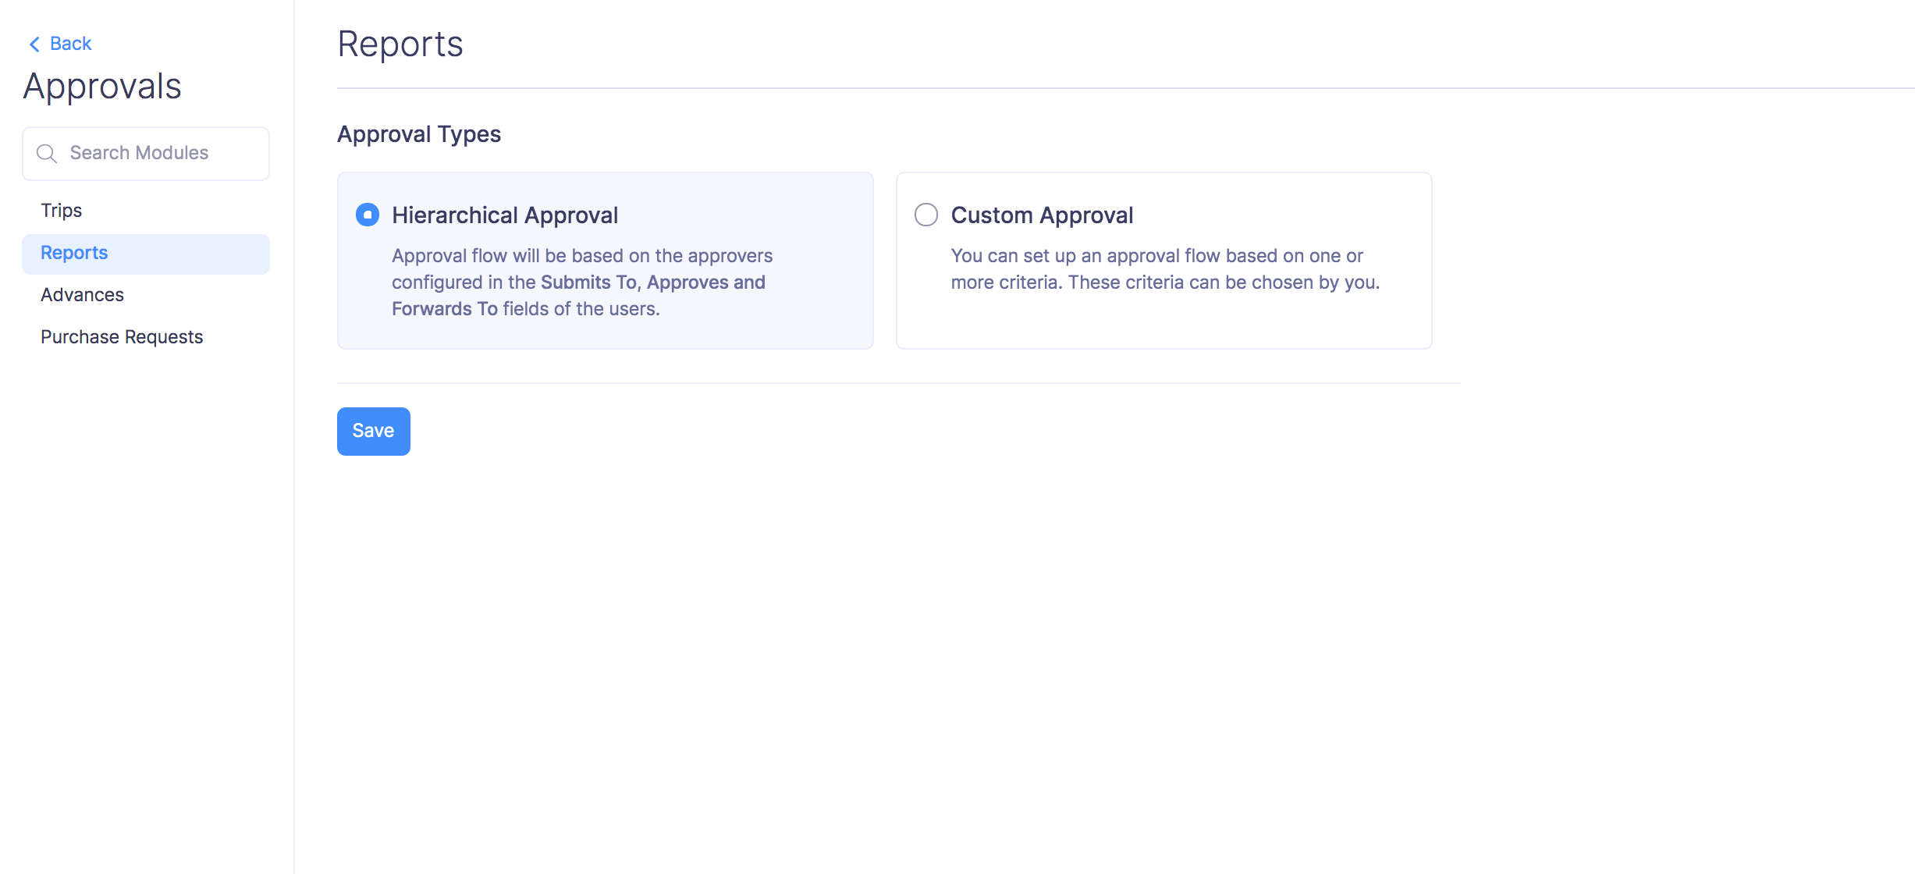Click the Custom Approval title label

[x=1042, y=215]
